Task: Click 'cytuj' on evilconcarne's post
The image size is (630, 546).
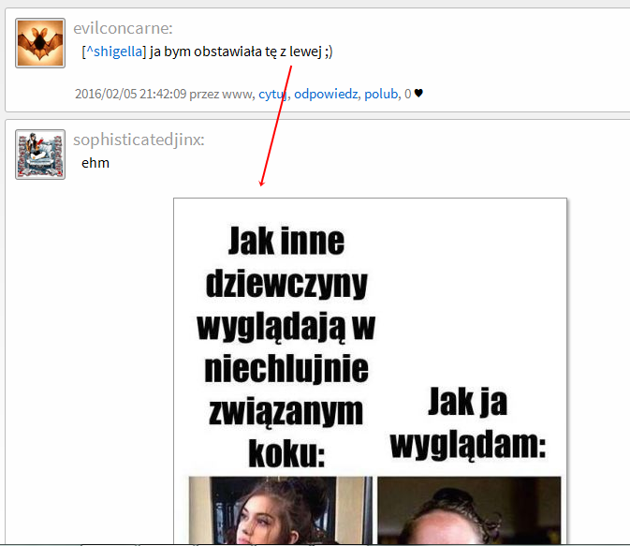Action: tap(272, 94)
